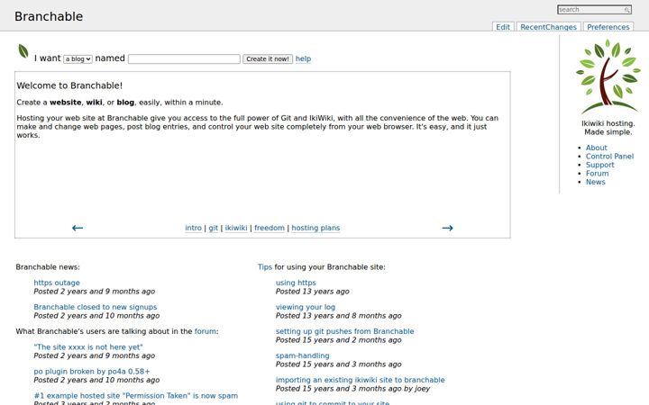This screenshot has height=405, width=649.
Task: Open 'setting up git pushes from Branchable' tip
Action: pos(344,331)
